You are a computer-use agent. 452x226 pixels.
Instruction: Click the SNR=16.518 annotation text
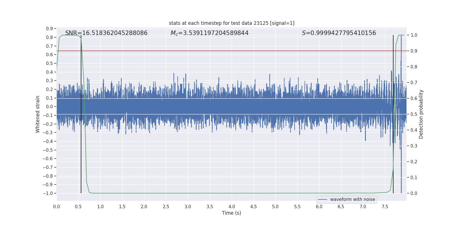click(x=106, y=33)
